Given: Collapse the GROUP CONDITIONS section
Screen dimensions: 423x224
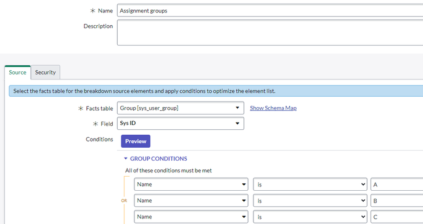Looking at the screenshot, I should point(155,159).
